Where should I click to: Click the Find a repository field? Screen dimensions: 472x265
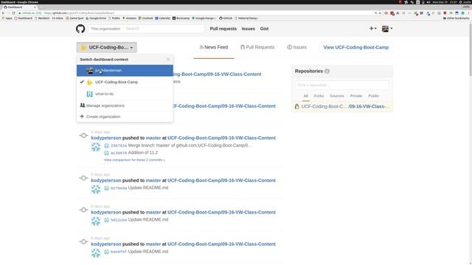tap(341, 85)
